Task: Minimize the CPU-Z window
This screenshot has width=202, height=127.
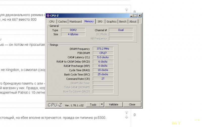Action: 131,16
